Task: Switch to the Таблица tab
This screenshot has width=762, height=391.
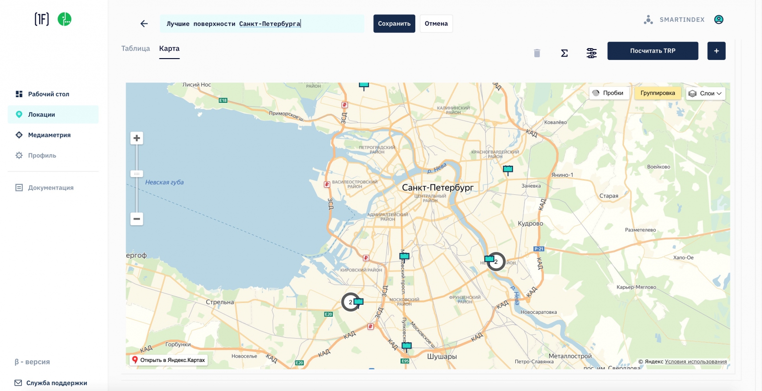Action: [x=135, y=49]
